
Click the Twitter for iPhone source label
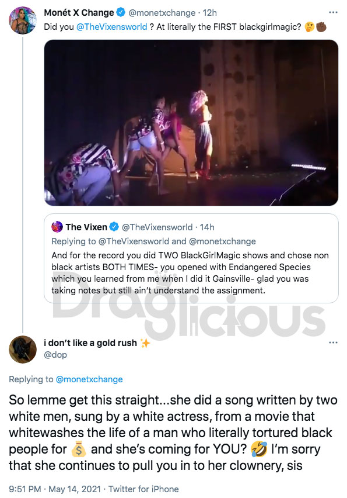point(143,489)
